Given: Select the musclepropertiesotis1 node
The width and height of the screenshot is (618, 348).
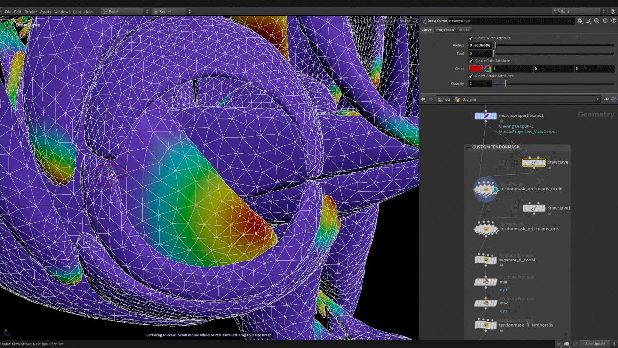Looking at the screenshot, I should coord(486,116).
